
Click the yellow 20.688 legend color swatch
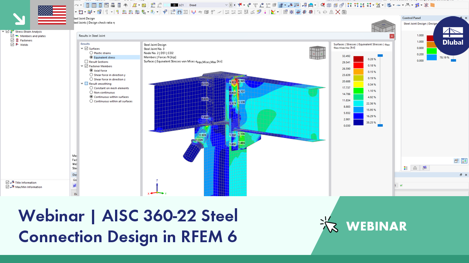coord(358,84)
